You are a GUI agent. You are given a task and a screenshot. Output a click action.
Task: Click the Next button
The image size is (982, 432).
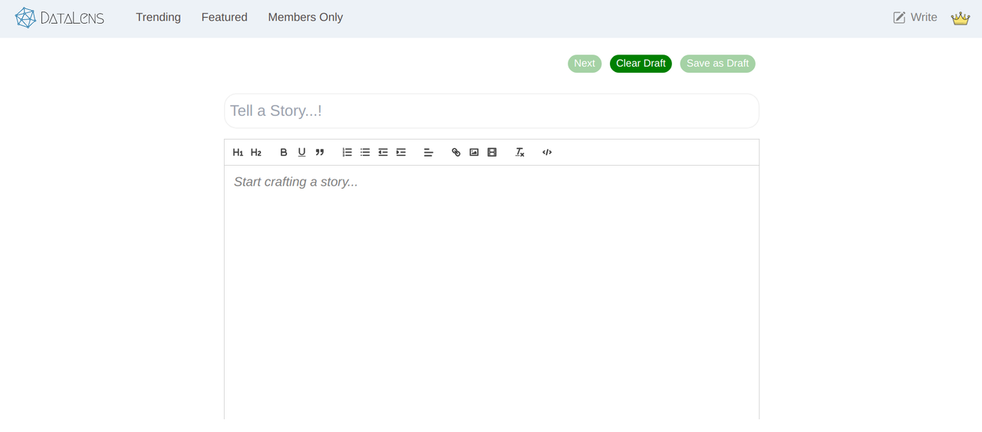(585, 64)
